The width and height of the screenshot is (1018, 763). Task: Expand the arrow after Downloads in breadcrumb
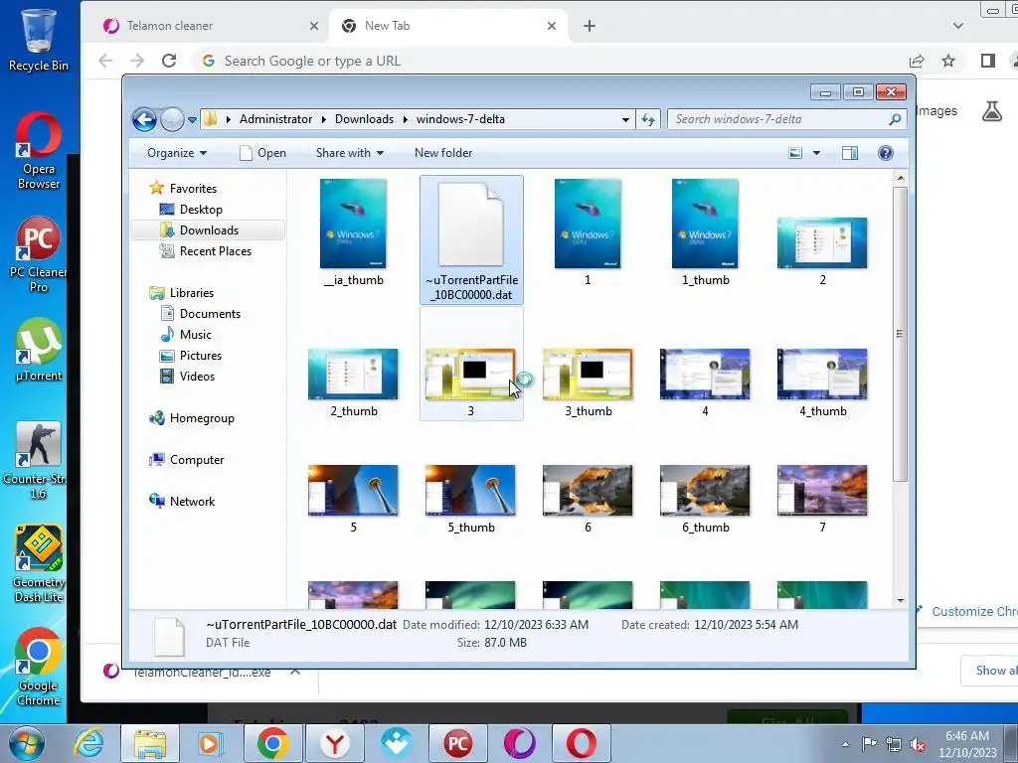406,119
